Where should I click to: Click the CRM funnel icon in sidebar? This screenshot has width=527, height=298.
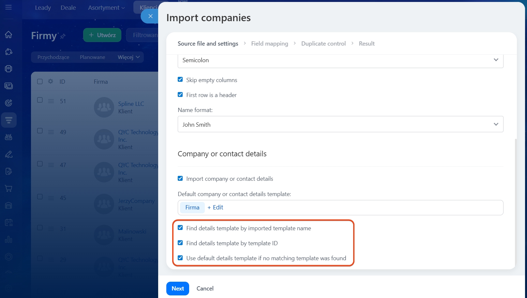(x=9, y=120)
